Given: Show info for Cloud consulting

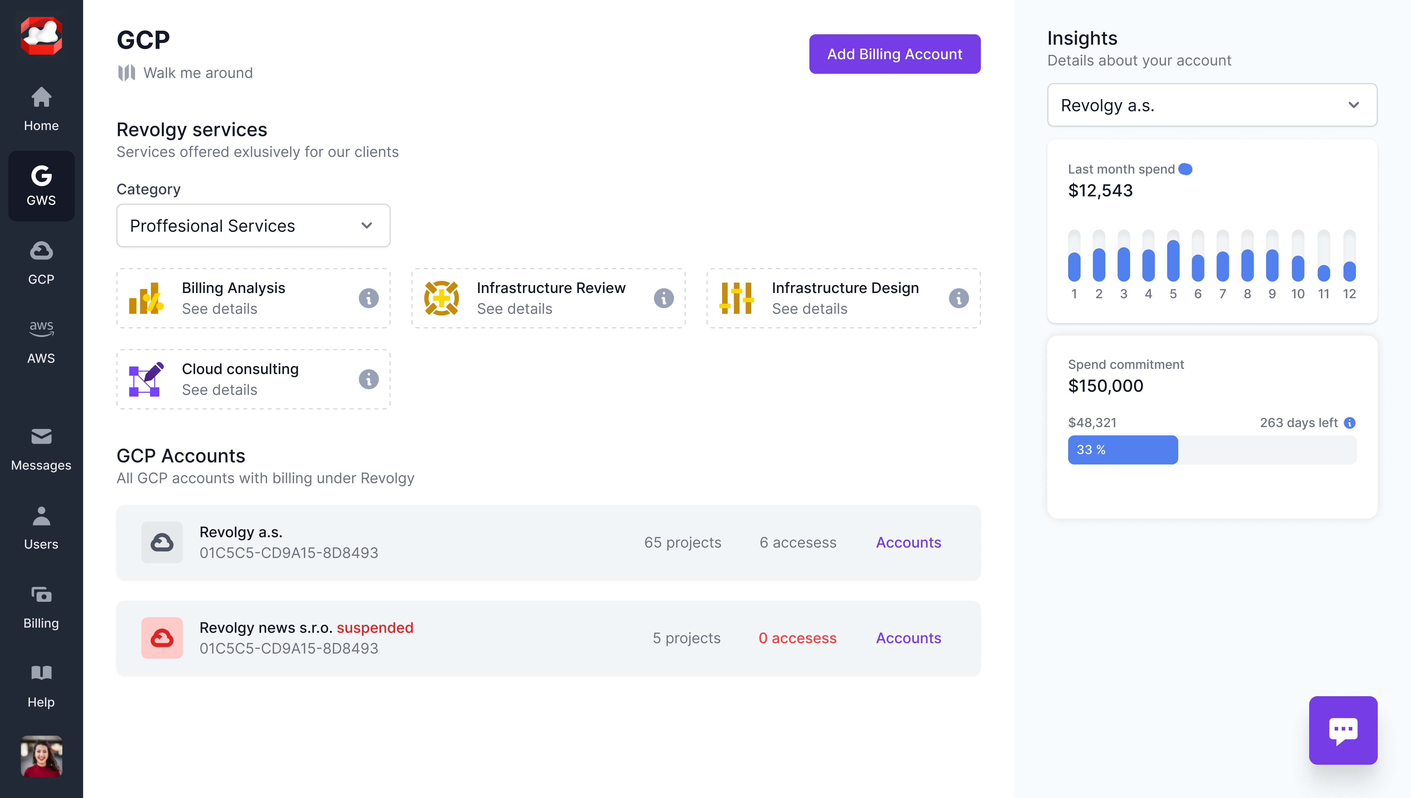Looking at the screenshot, I should tap(368, 379).
